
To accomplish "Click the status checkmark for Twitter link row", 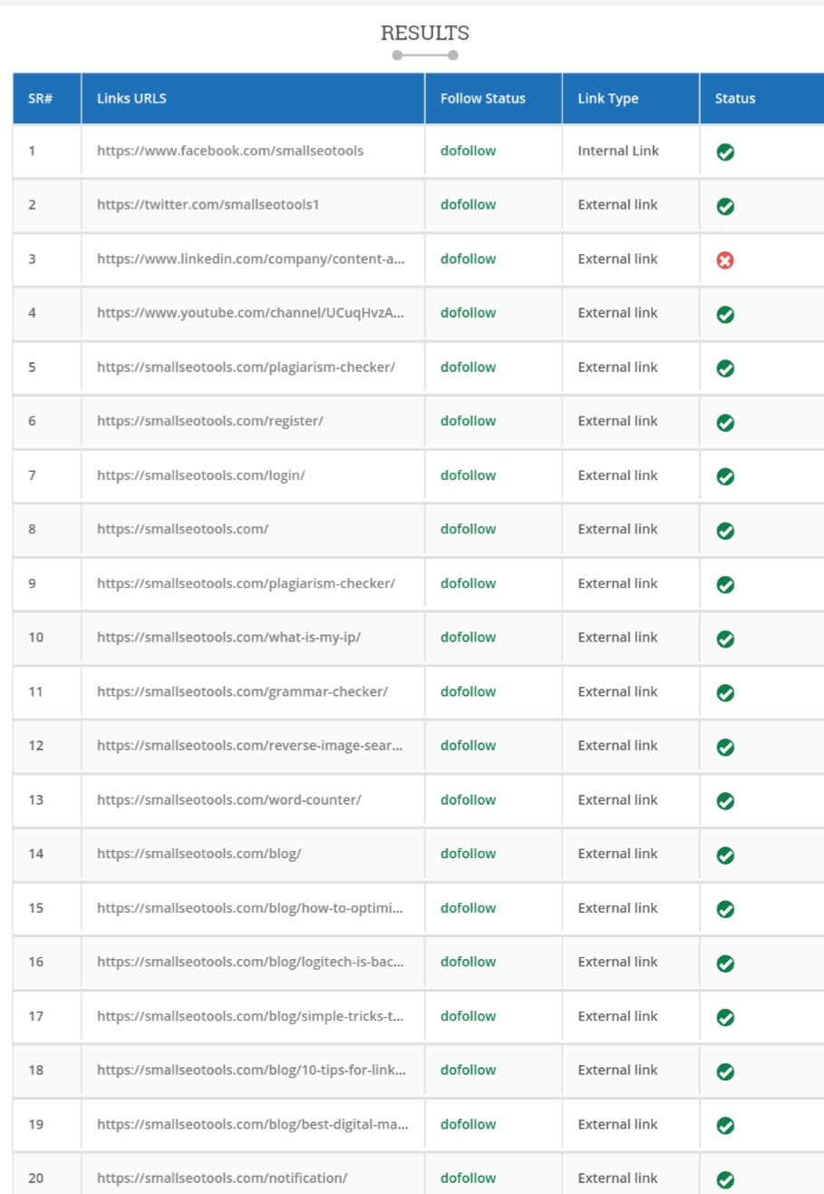I will (725, 207).
